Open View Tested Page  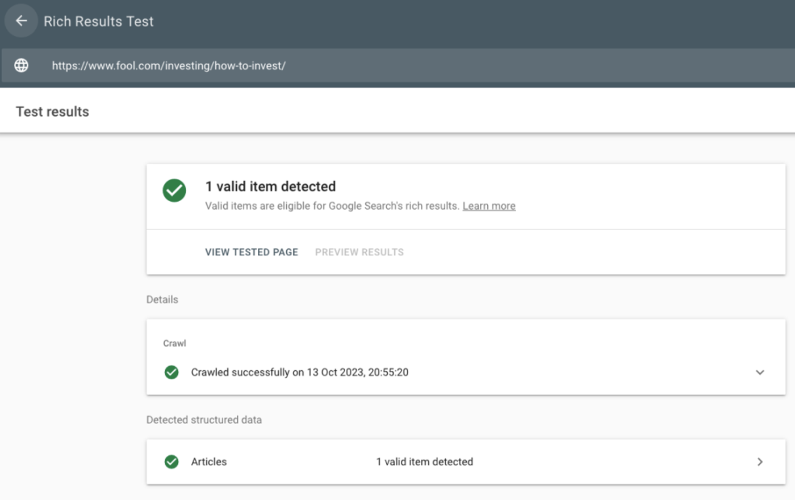[x=252, y=252]
